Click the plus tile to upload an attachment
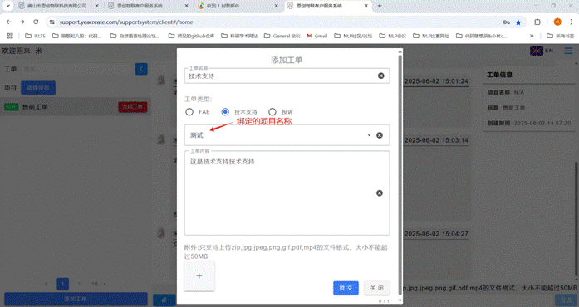 coord(199,276)
